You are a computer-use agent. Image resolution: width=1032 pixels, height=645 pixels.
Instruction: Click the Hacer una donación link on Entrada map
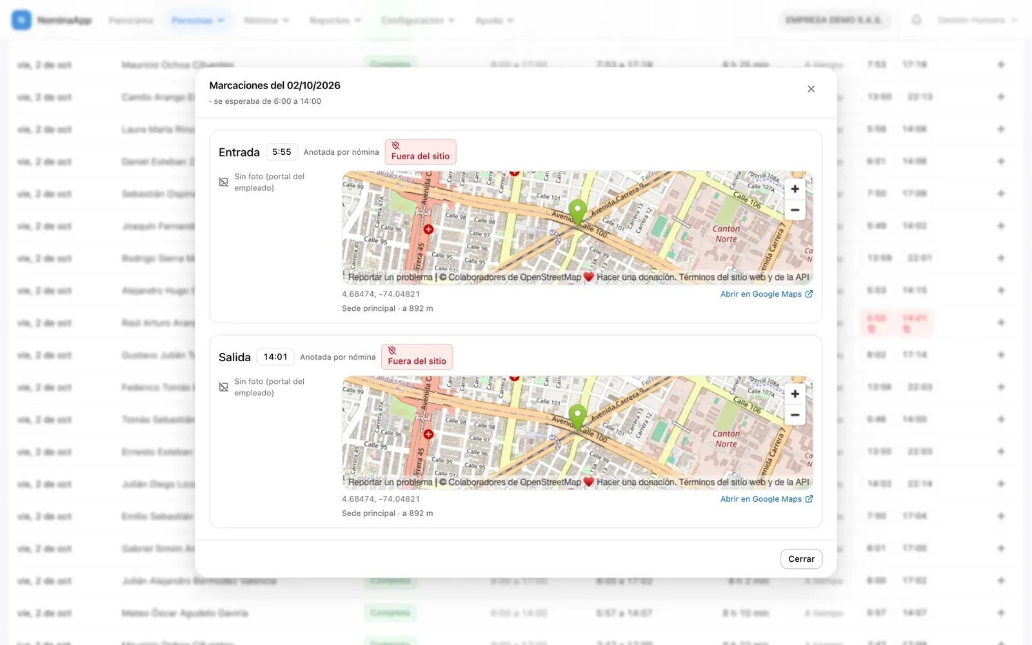(635, 277)
